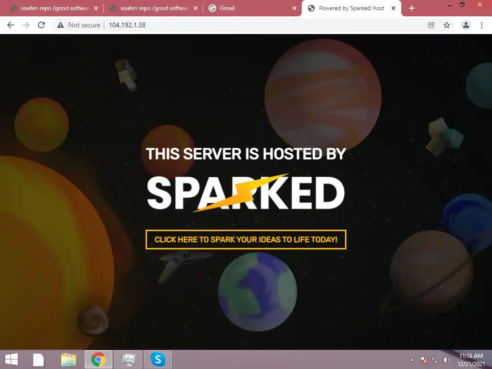Image resolution: width=492 pixels, height=369 pixels.
Task: Close the second soafen repo tab
Action: coord(196,8)
